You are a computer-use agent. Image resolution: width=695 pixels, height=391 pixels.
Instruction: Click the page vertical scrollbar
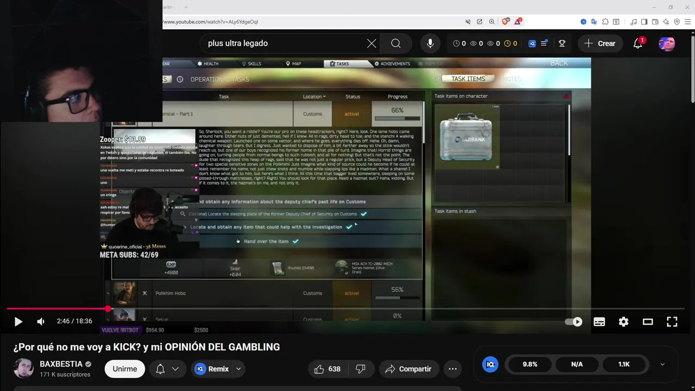click(692, 68)
